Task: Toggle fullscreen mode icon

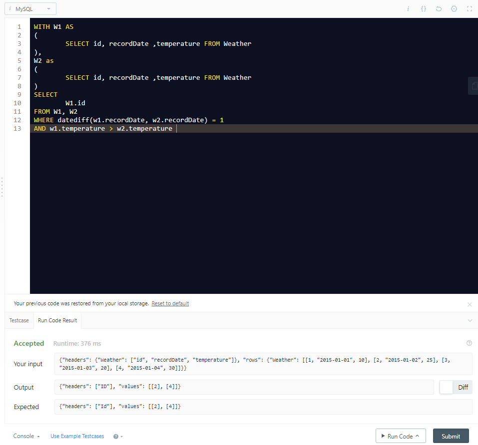Action: (x=470, y=9)
